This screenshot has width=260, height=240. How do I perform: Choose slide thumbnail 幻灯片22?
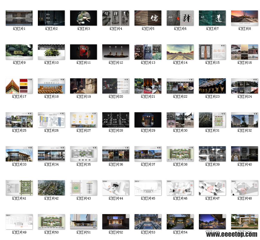point(180,86)
